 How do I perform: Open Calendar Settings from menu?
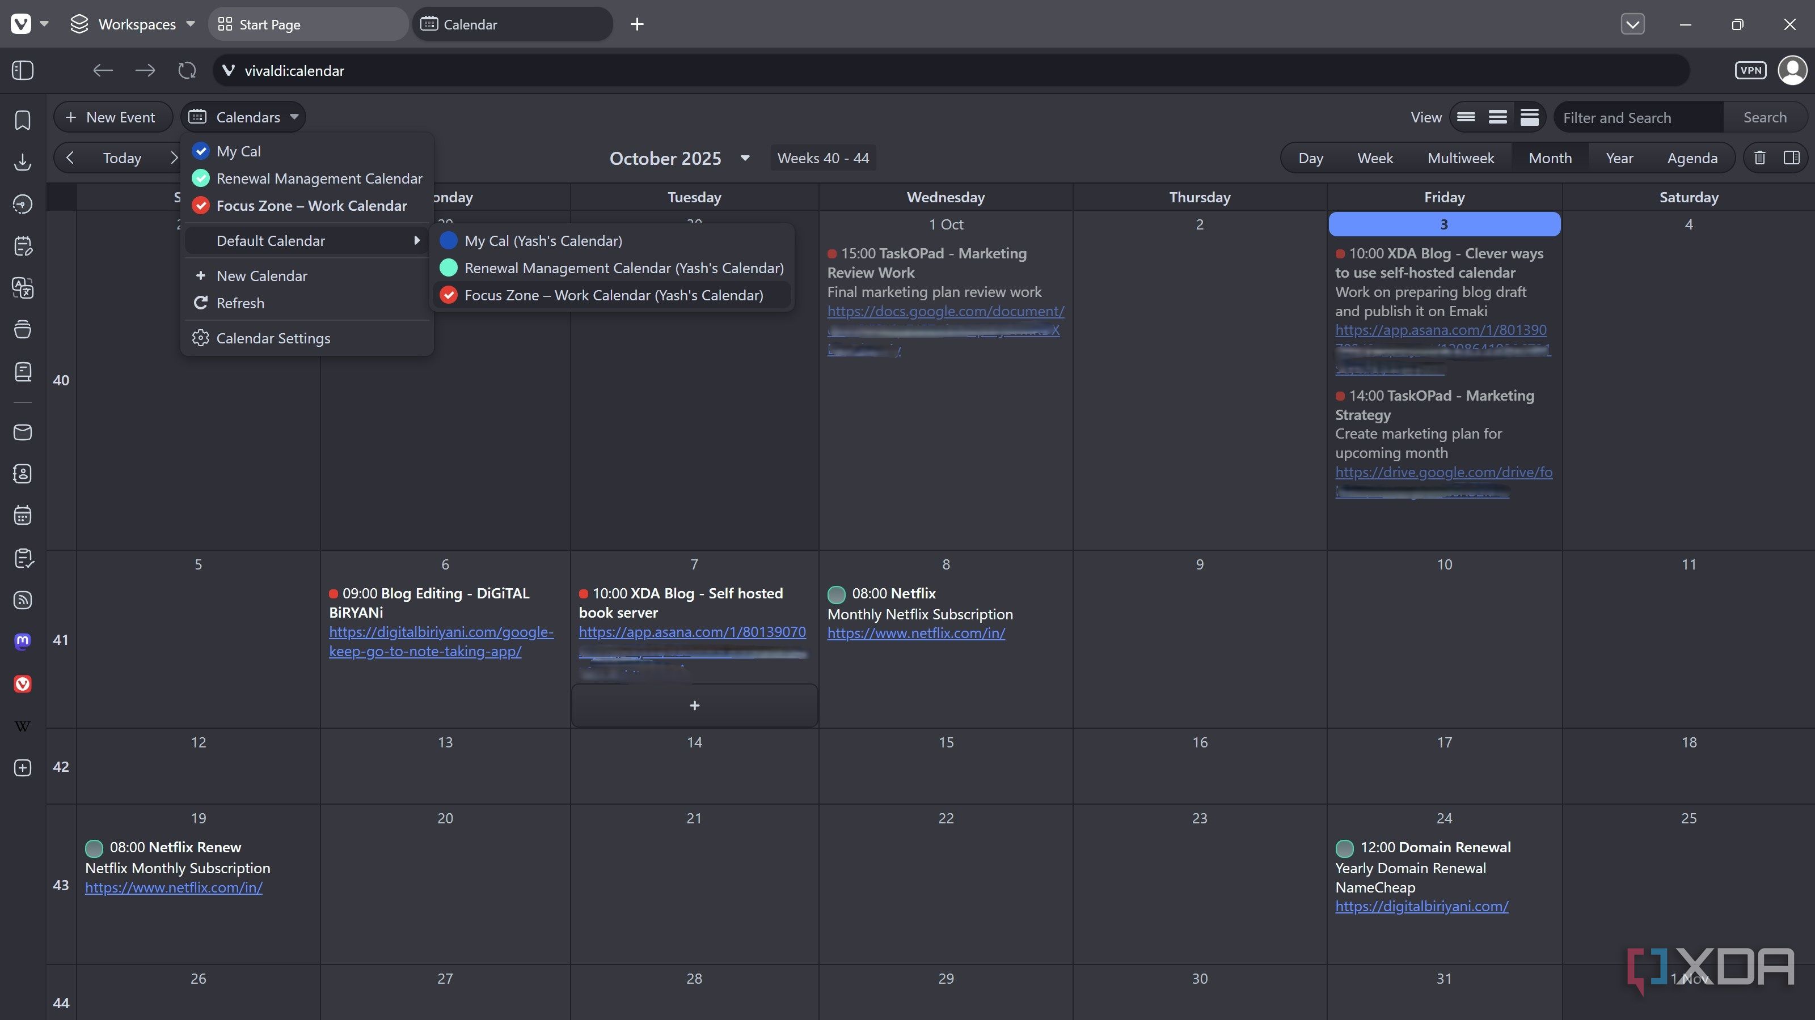(x=306, y=339)
